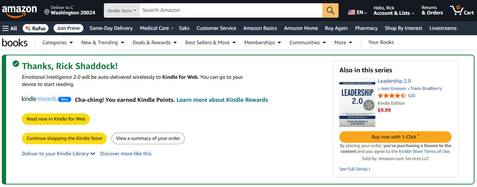
Task: Focus the Search Amazon field
Action: 231,10
